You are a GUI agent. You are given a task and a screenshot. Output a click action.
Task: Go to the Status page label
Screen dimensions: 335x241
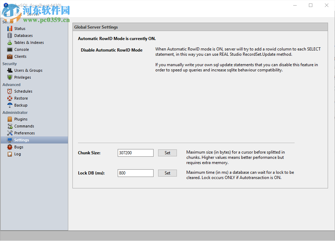click(20, 29)
